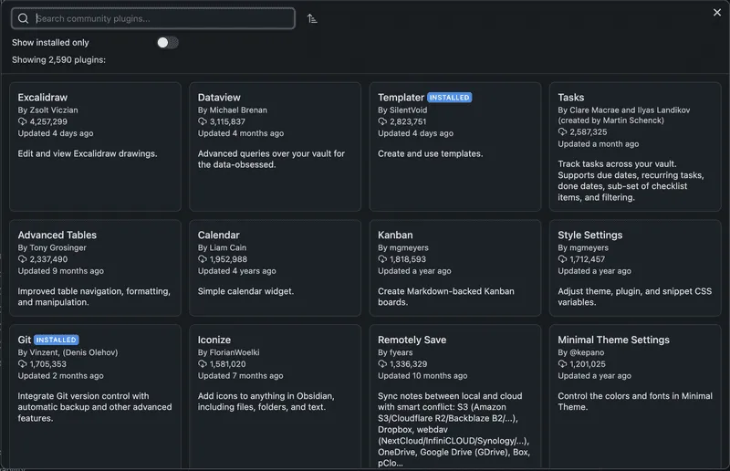Open the sort order icon

(312, 18)
